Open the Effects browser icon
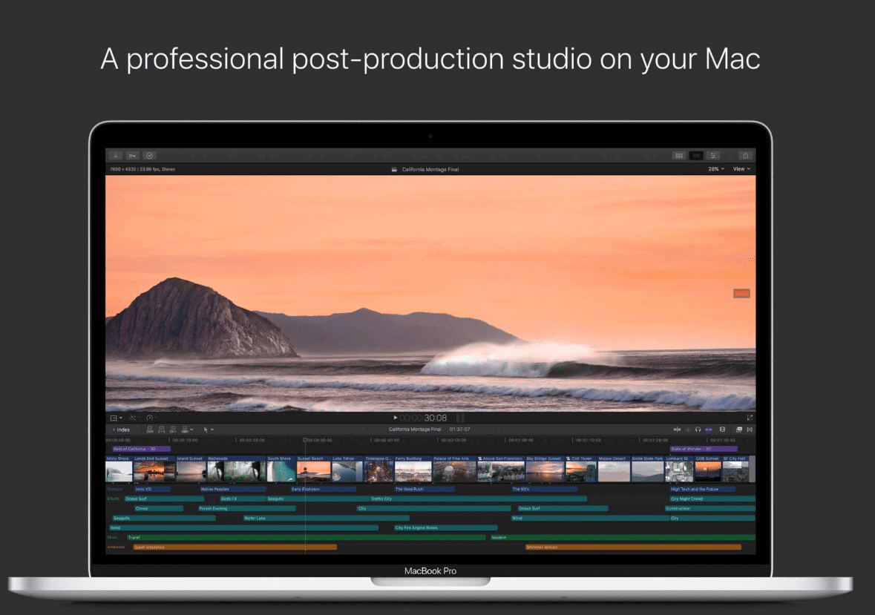This screenshot has height=615, width=875. click(739, 430)
